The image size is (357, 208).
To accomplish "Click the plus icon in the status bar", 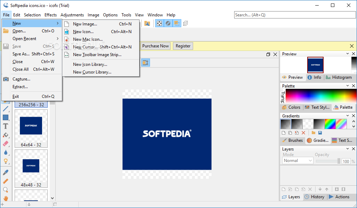I will 2,205.
